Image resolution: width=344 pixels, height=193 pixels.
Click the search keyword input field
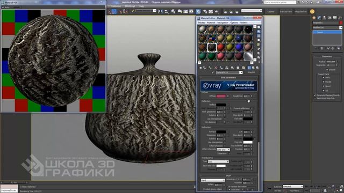pos(280,2)
